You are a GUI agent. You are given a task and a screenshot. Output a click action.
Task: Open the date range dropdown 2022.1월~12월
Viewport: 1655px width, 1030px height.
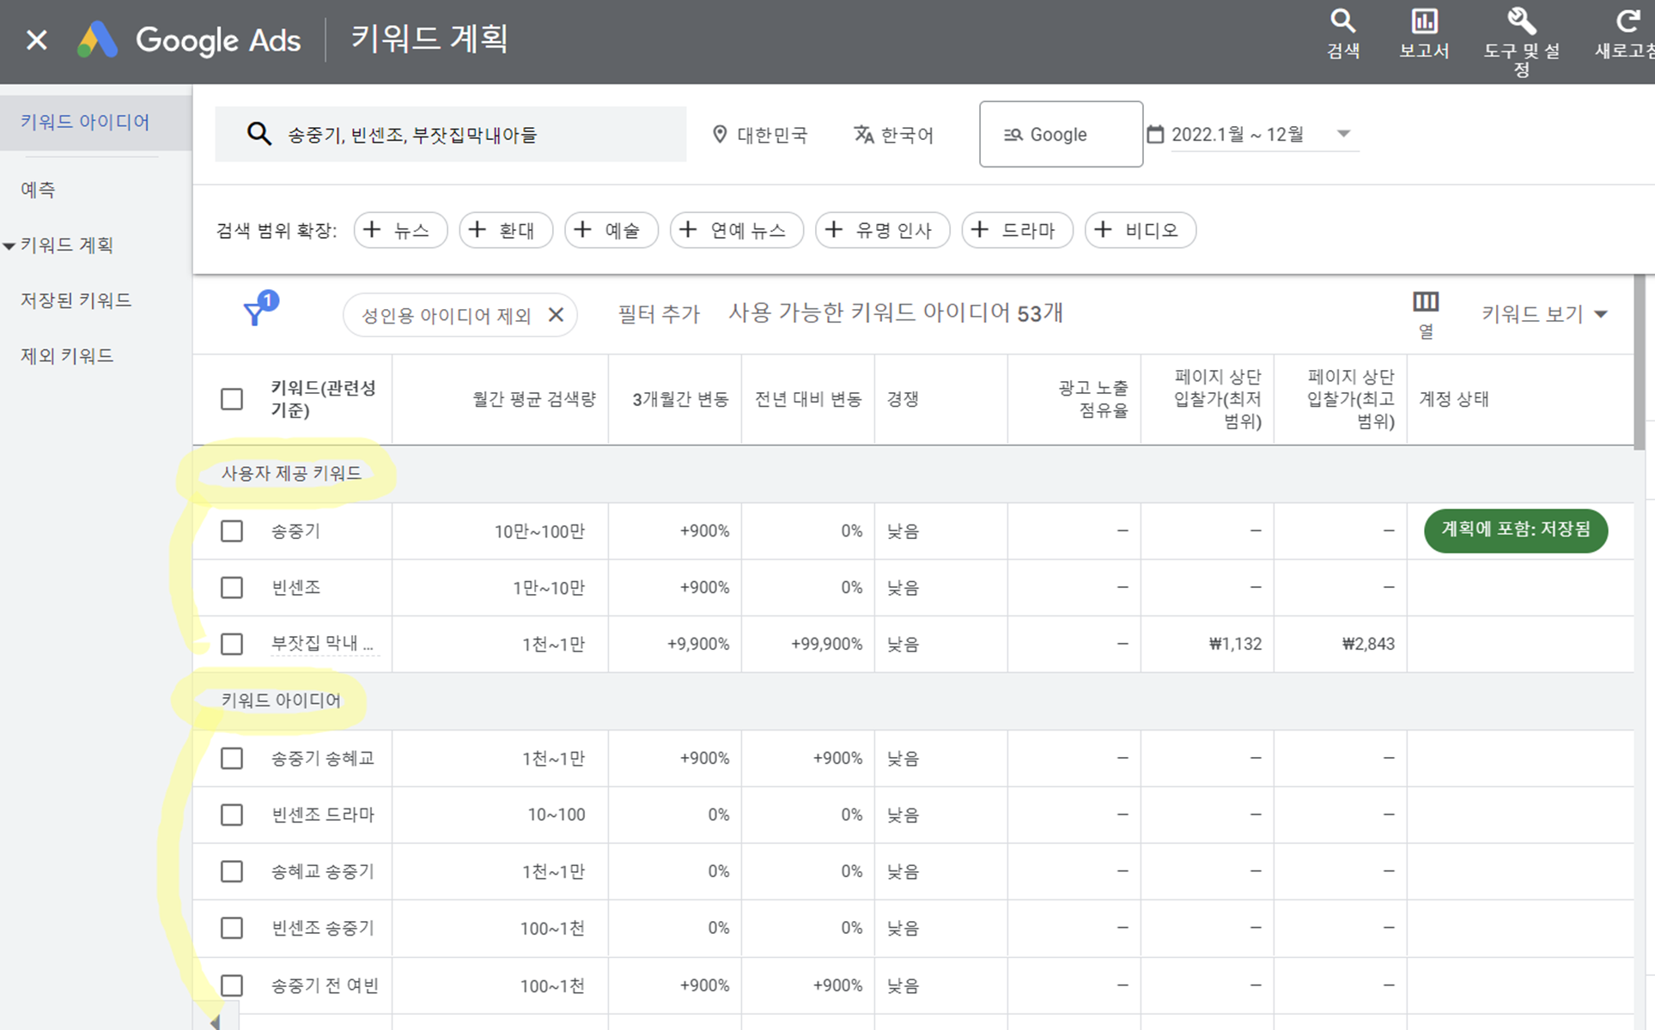click(x=1252, y=134)
